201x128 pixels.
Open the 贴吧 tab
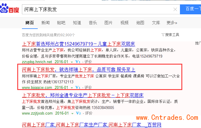click(x=61, y=23)
